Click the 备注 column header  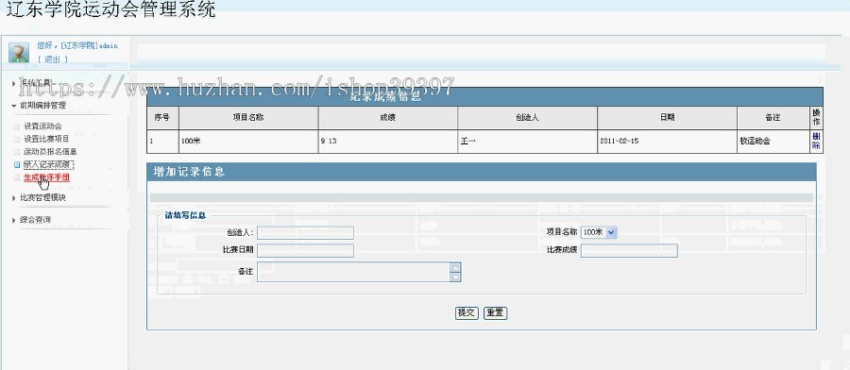(x=773, y=118)
